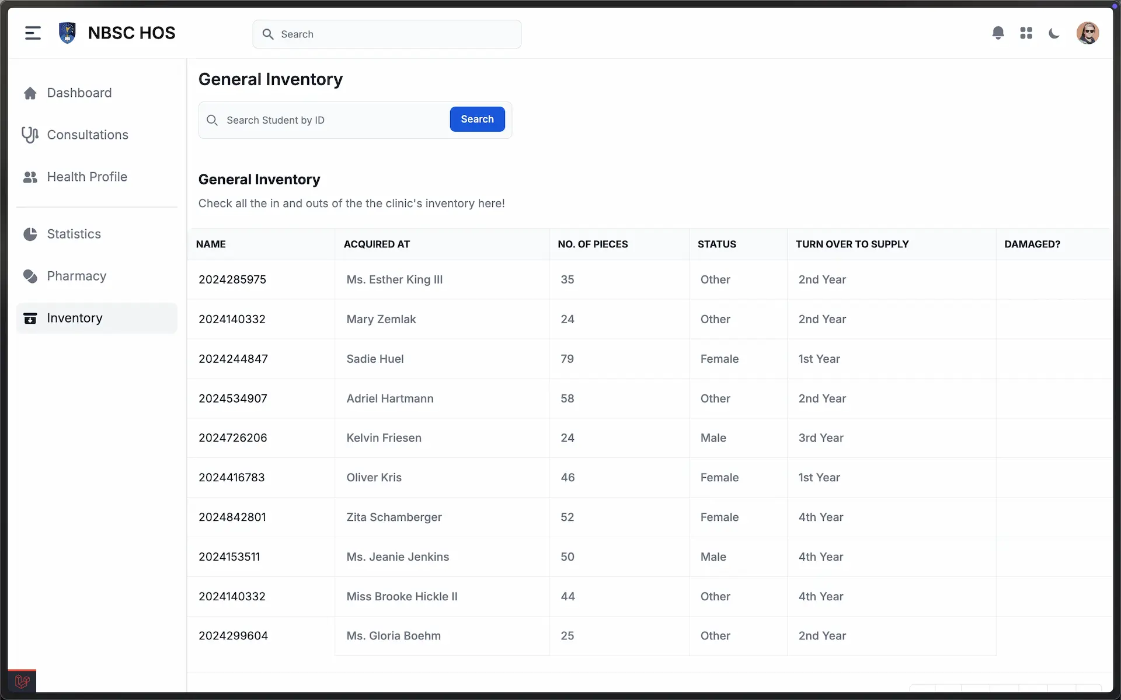Click pieces value 58 in Adriel Hartmann row

[x=568, y=398]
